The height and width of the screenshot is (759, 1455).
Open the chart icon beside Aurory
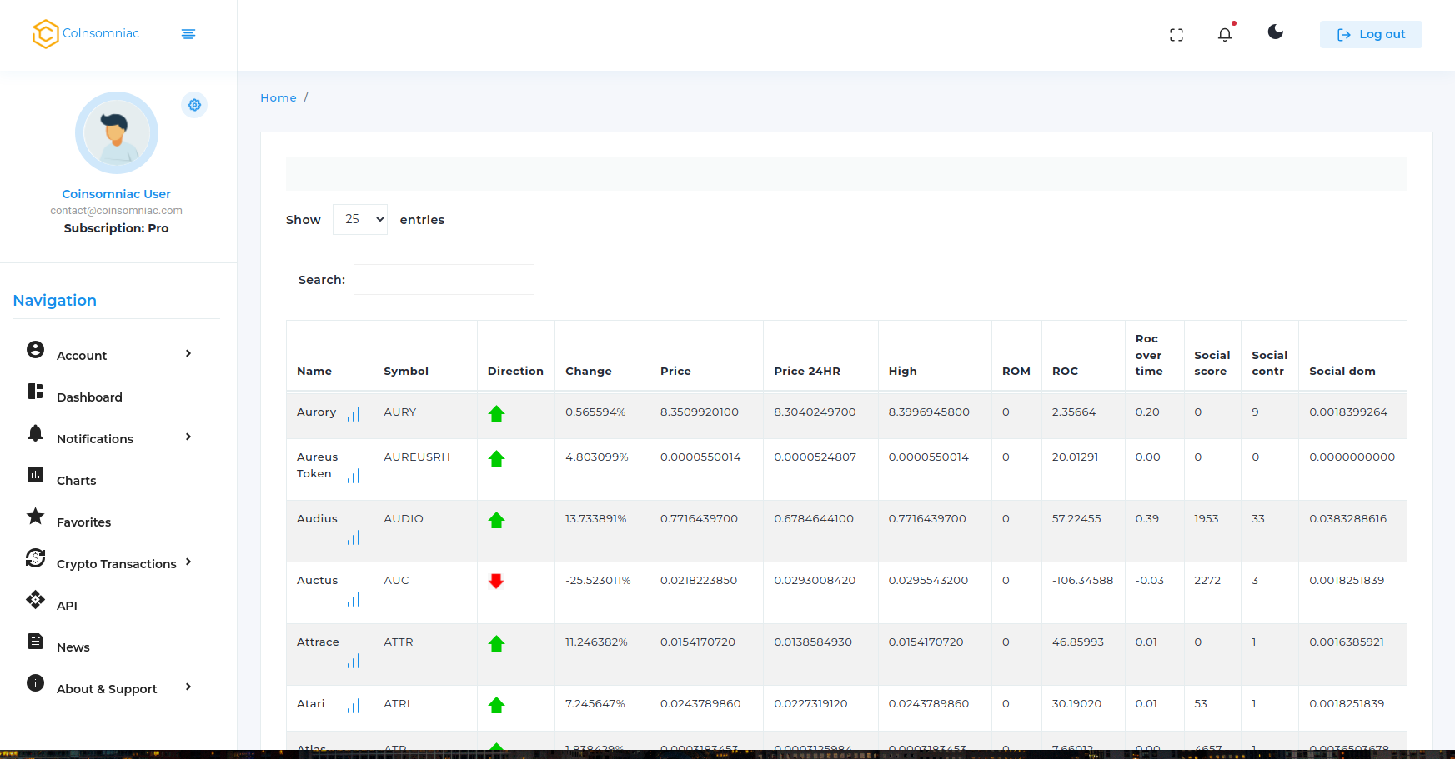click(354, 414)
